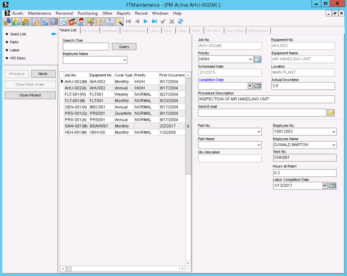Select the VEH-001(M) job row
The width and height of the screenshot is (347, 276).
click(x=123, y=132)
